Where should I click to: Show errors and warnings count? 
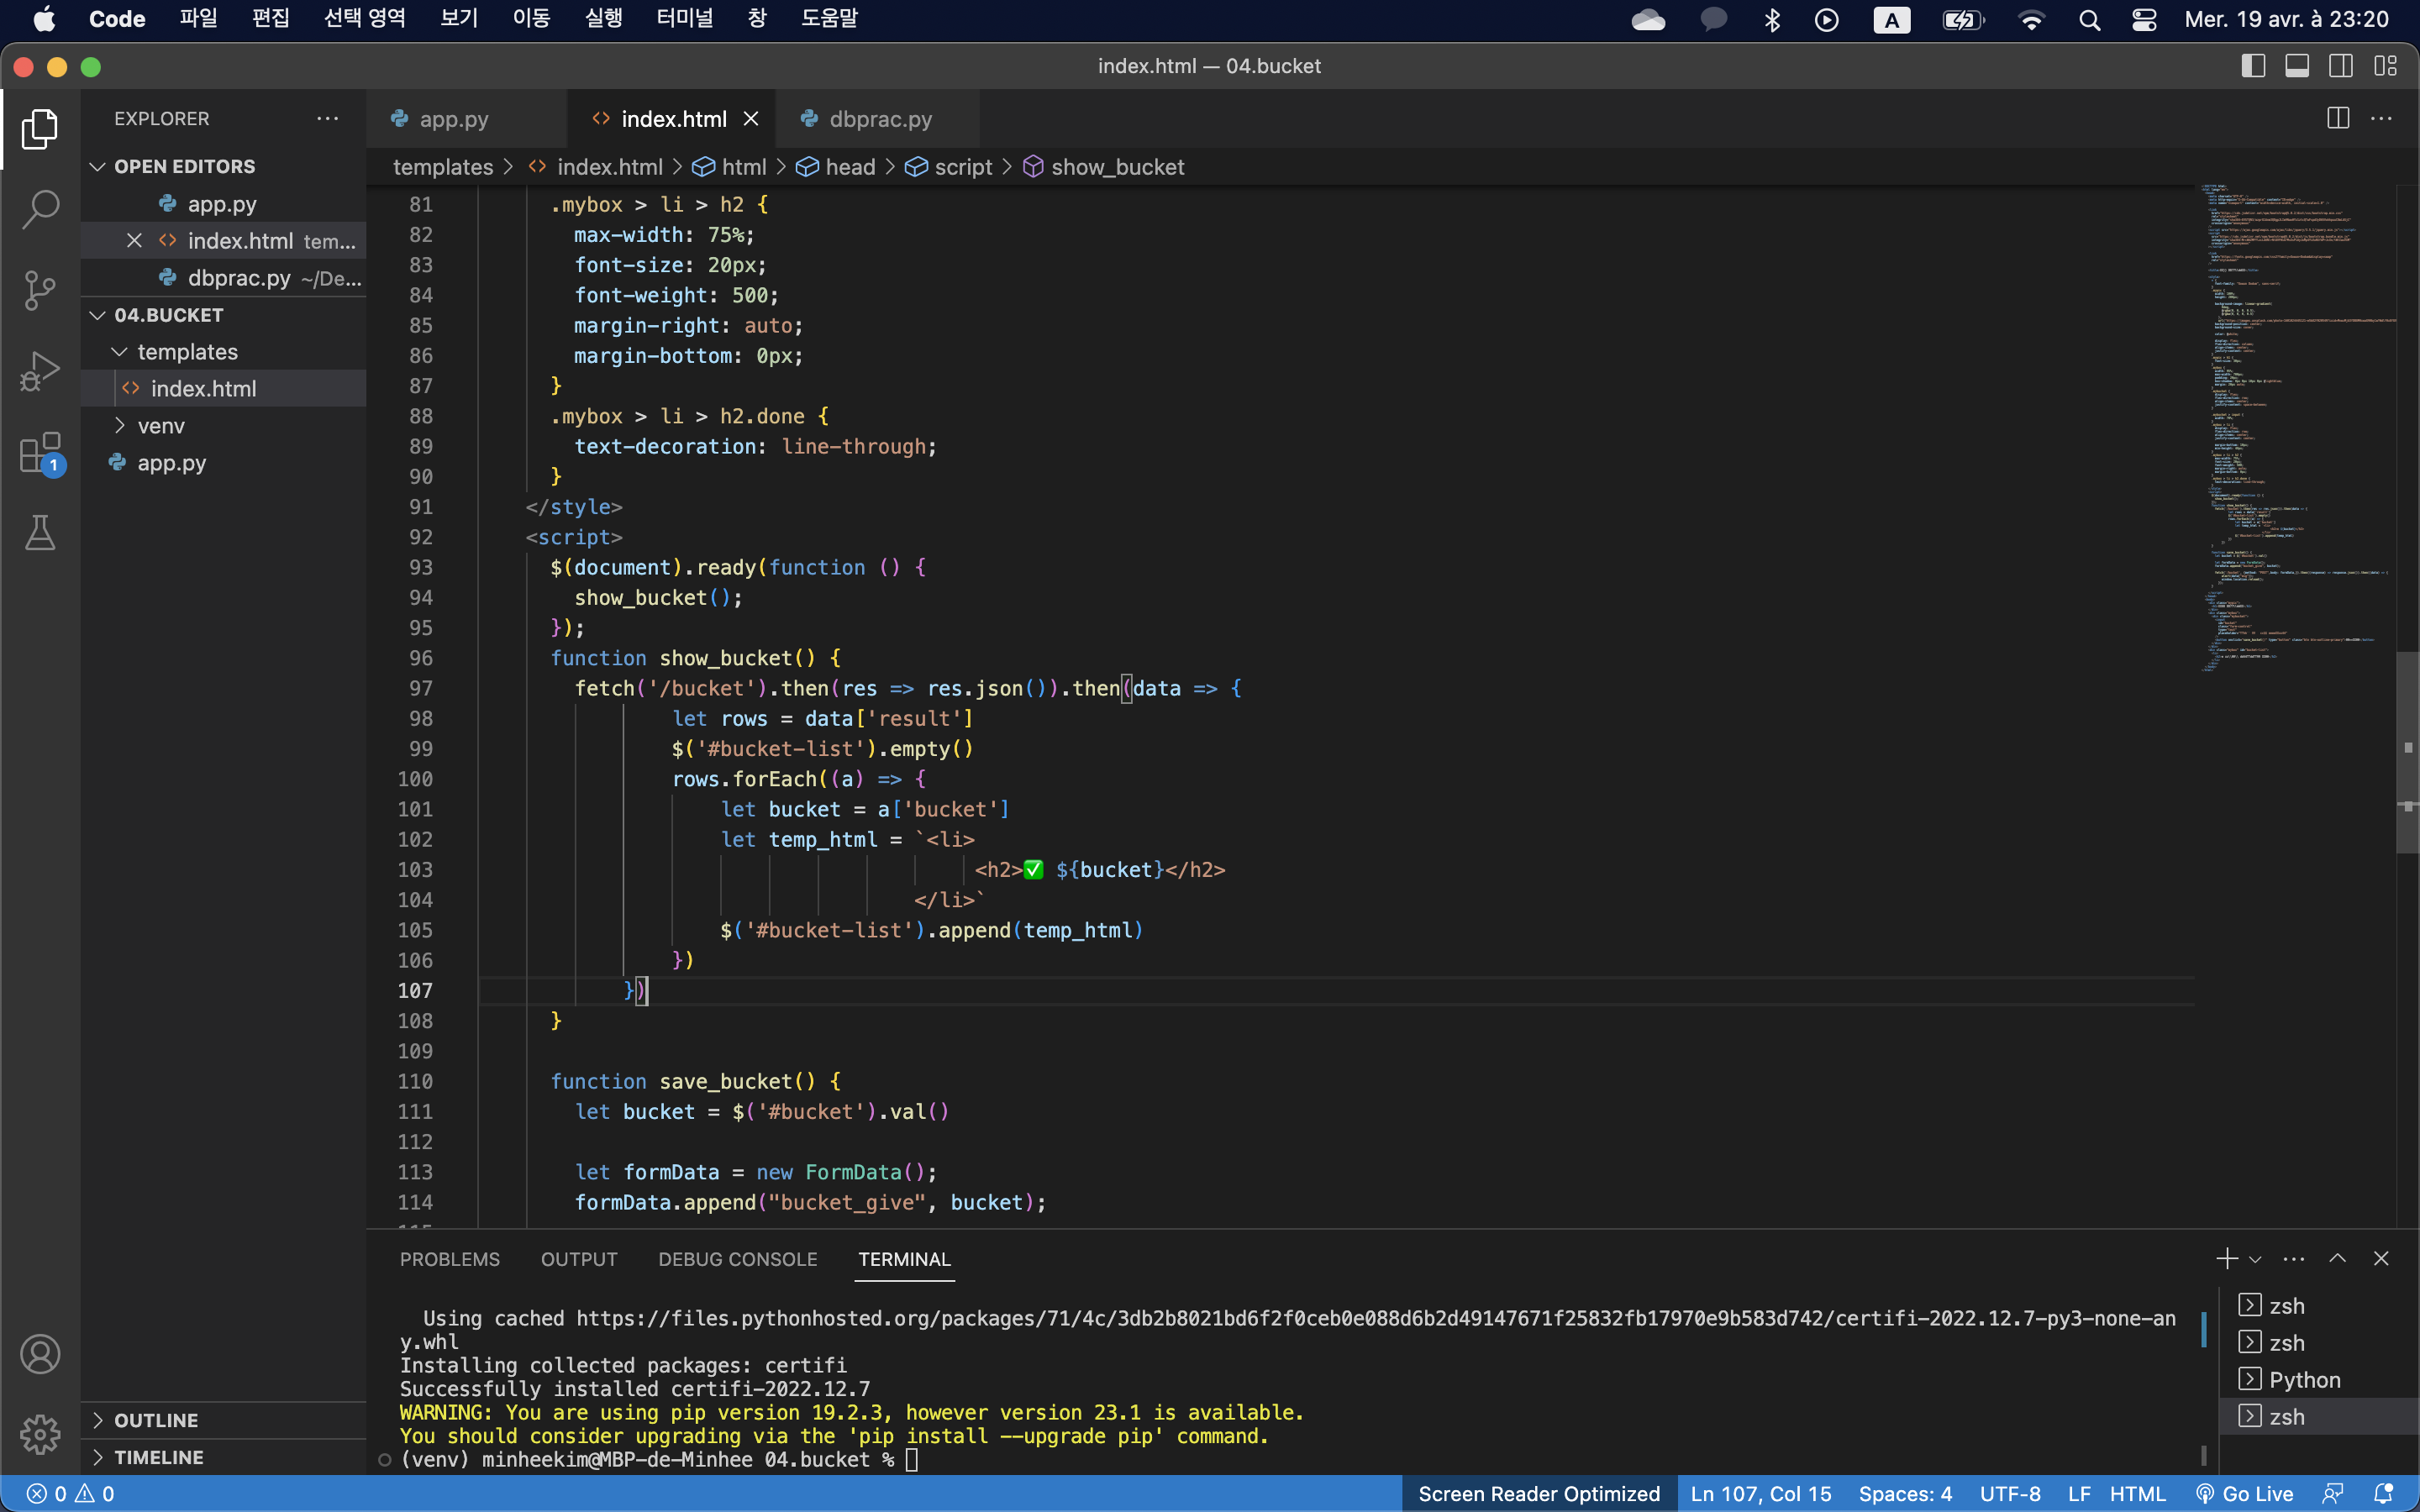70,1494
